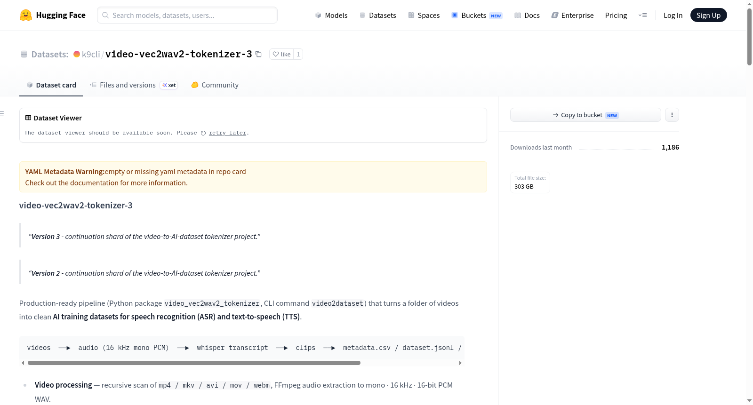Image resolution: width=753 pixels, height=405 pixels.
Task: Click the video2dataset inline code
Action: [337, 303]
